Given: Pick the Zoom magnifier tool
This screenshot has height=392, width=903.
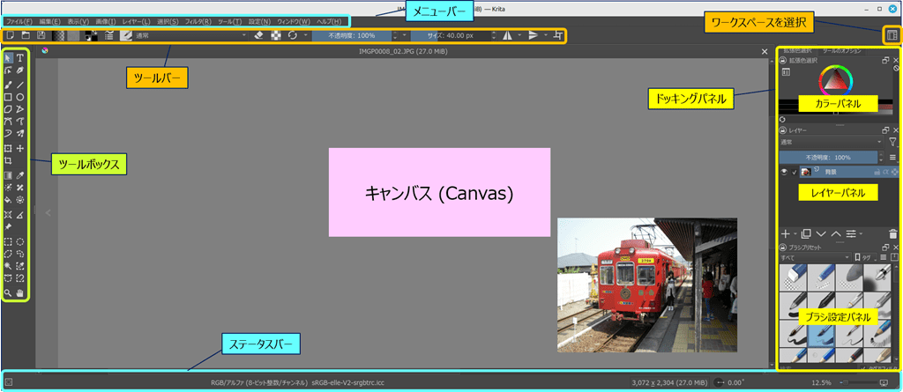Looking at the screenshot, I should (8, 292).
